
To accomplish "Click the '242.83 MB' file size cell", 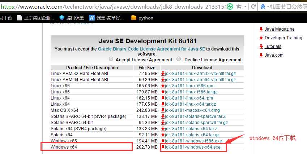I will 147,110.
